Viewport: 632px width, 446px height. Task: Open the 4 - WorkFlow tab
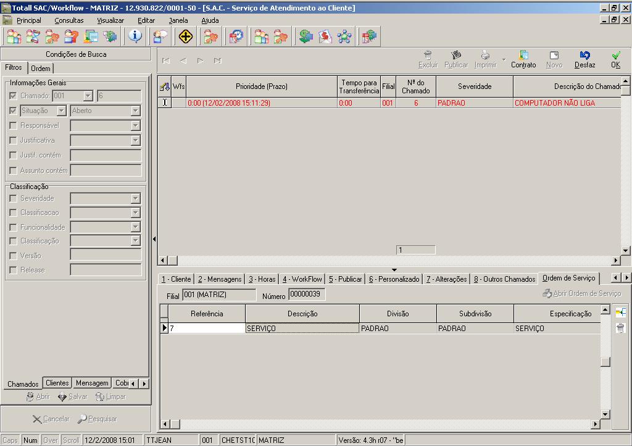pos(302,279)
